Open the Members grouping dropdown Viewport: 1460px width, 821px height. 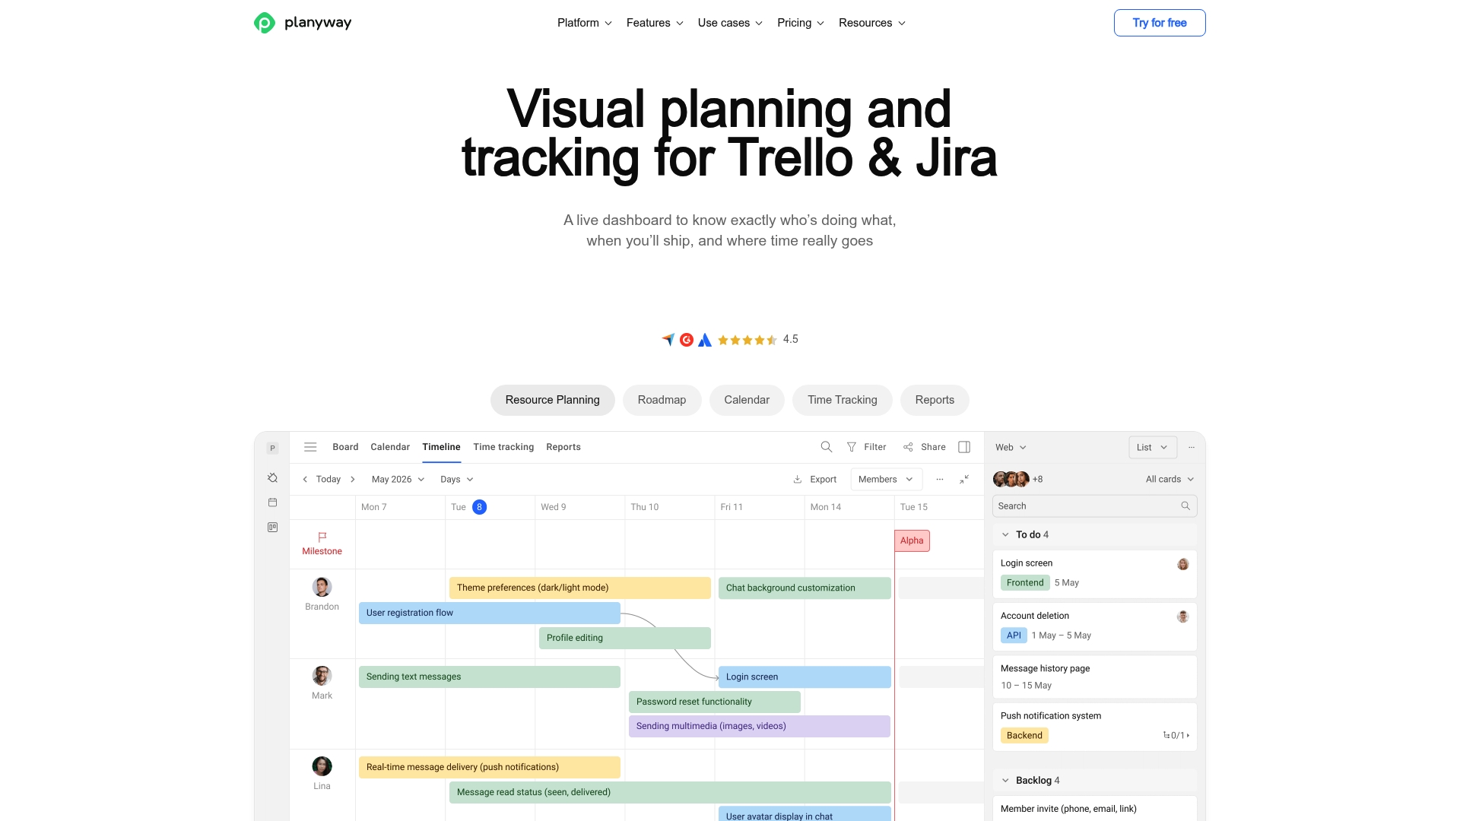click(886, 480)
